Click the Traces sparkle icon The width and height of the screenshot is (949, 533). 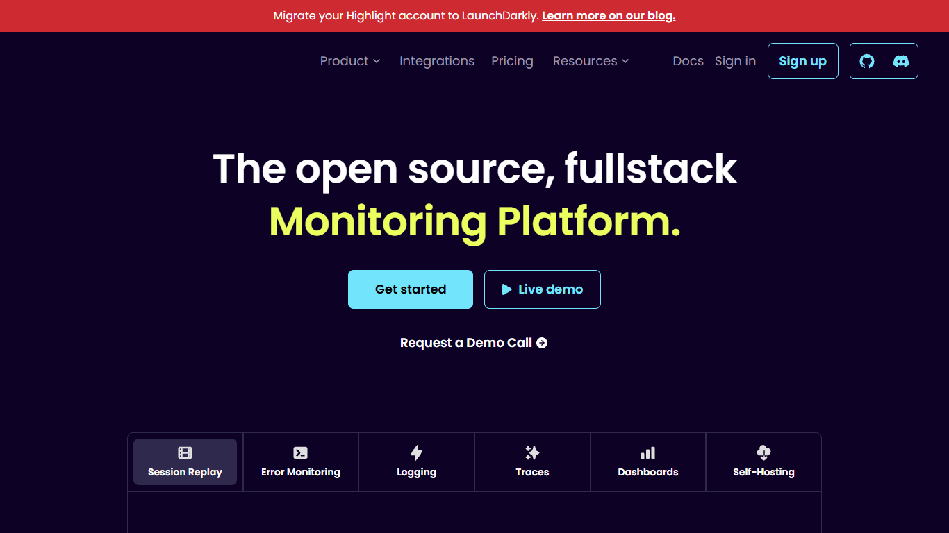pos(532,453)
